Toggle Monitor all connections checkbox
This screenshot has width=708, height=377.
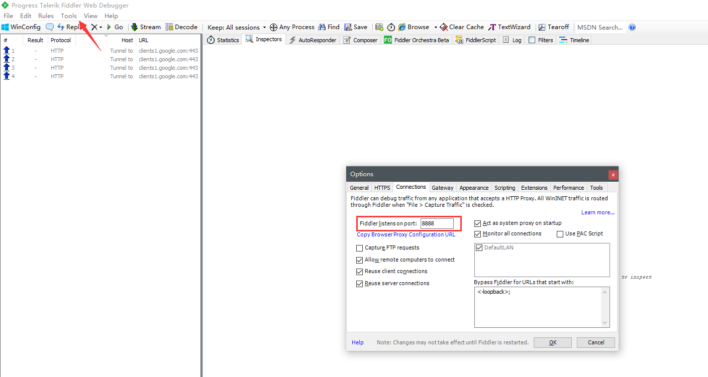coord(478,234)
